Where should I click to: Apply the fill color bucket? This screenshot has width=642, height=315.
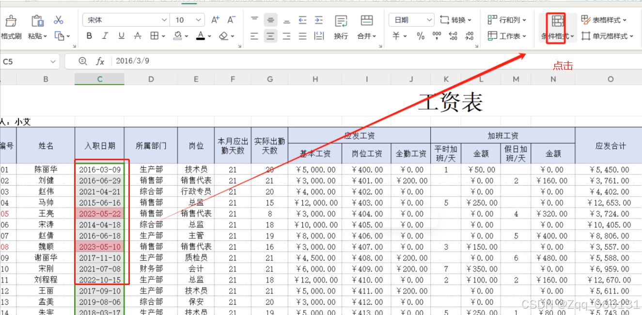click(177, 36)
